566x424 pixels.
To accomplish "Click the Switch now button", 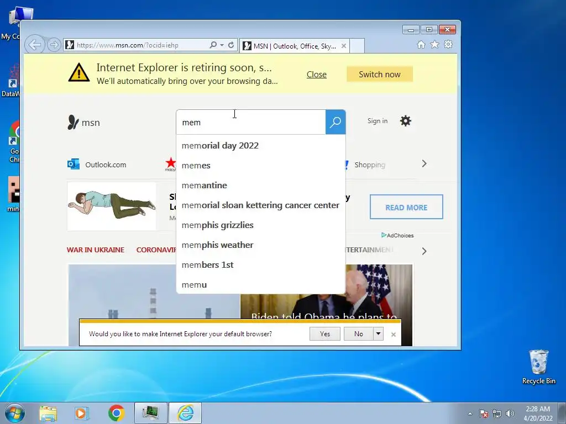I will tap(379, 75).
